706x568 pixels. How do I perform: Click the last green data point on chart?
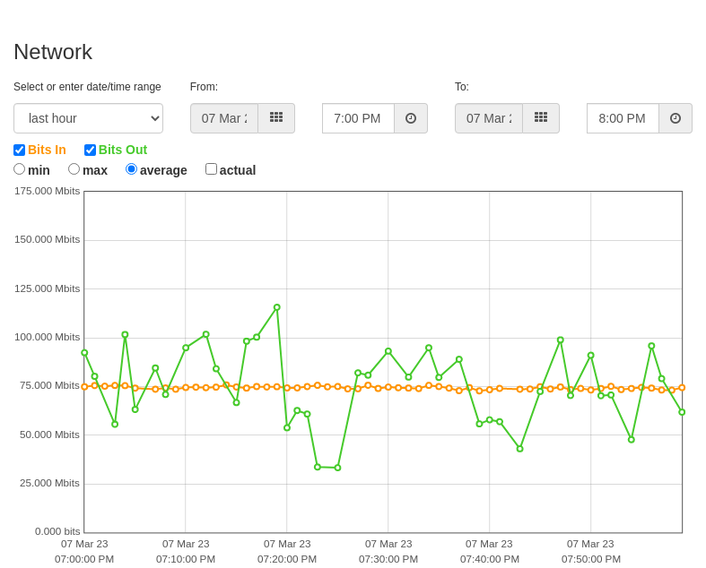pos(682,412)
